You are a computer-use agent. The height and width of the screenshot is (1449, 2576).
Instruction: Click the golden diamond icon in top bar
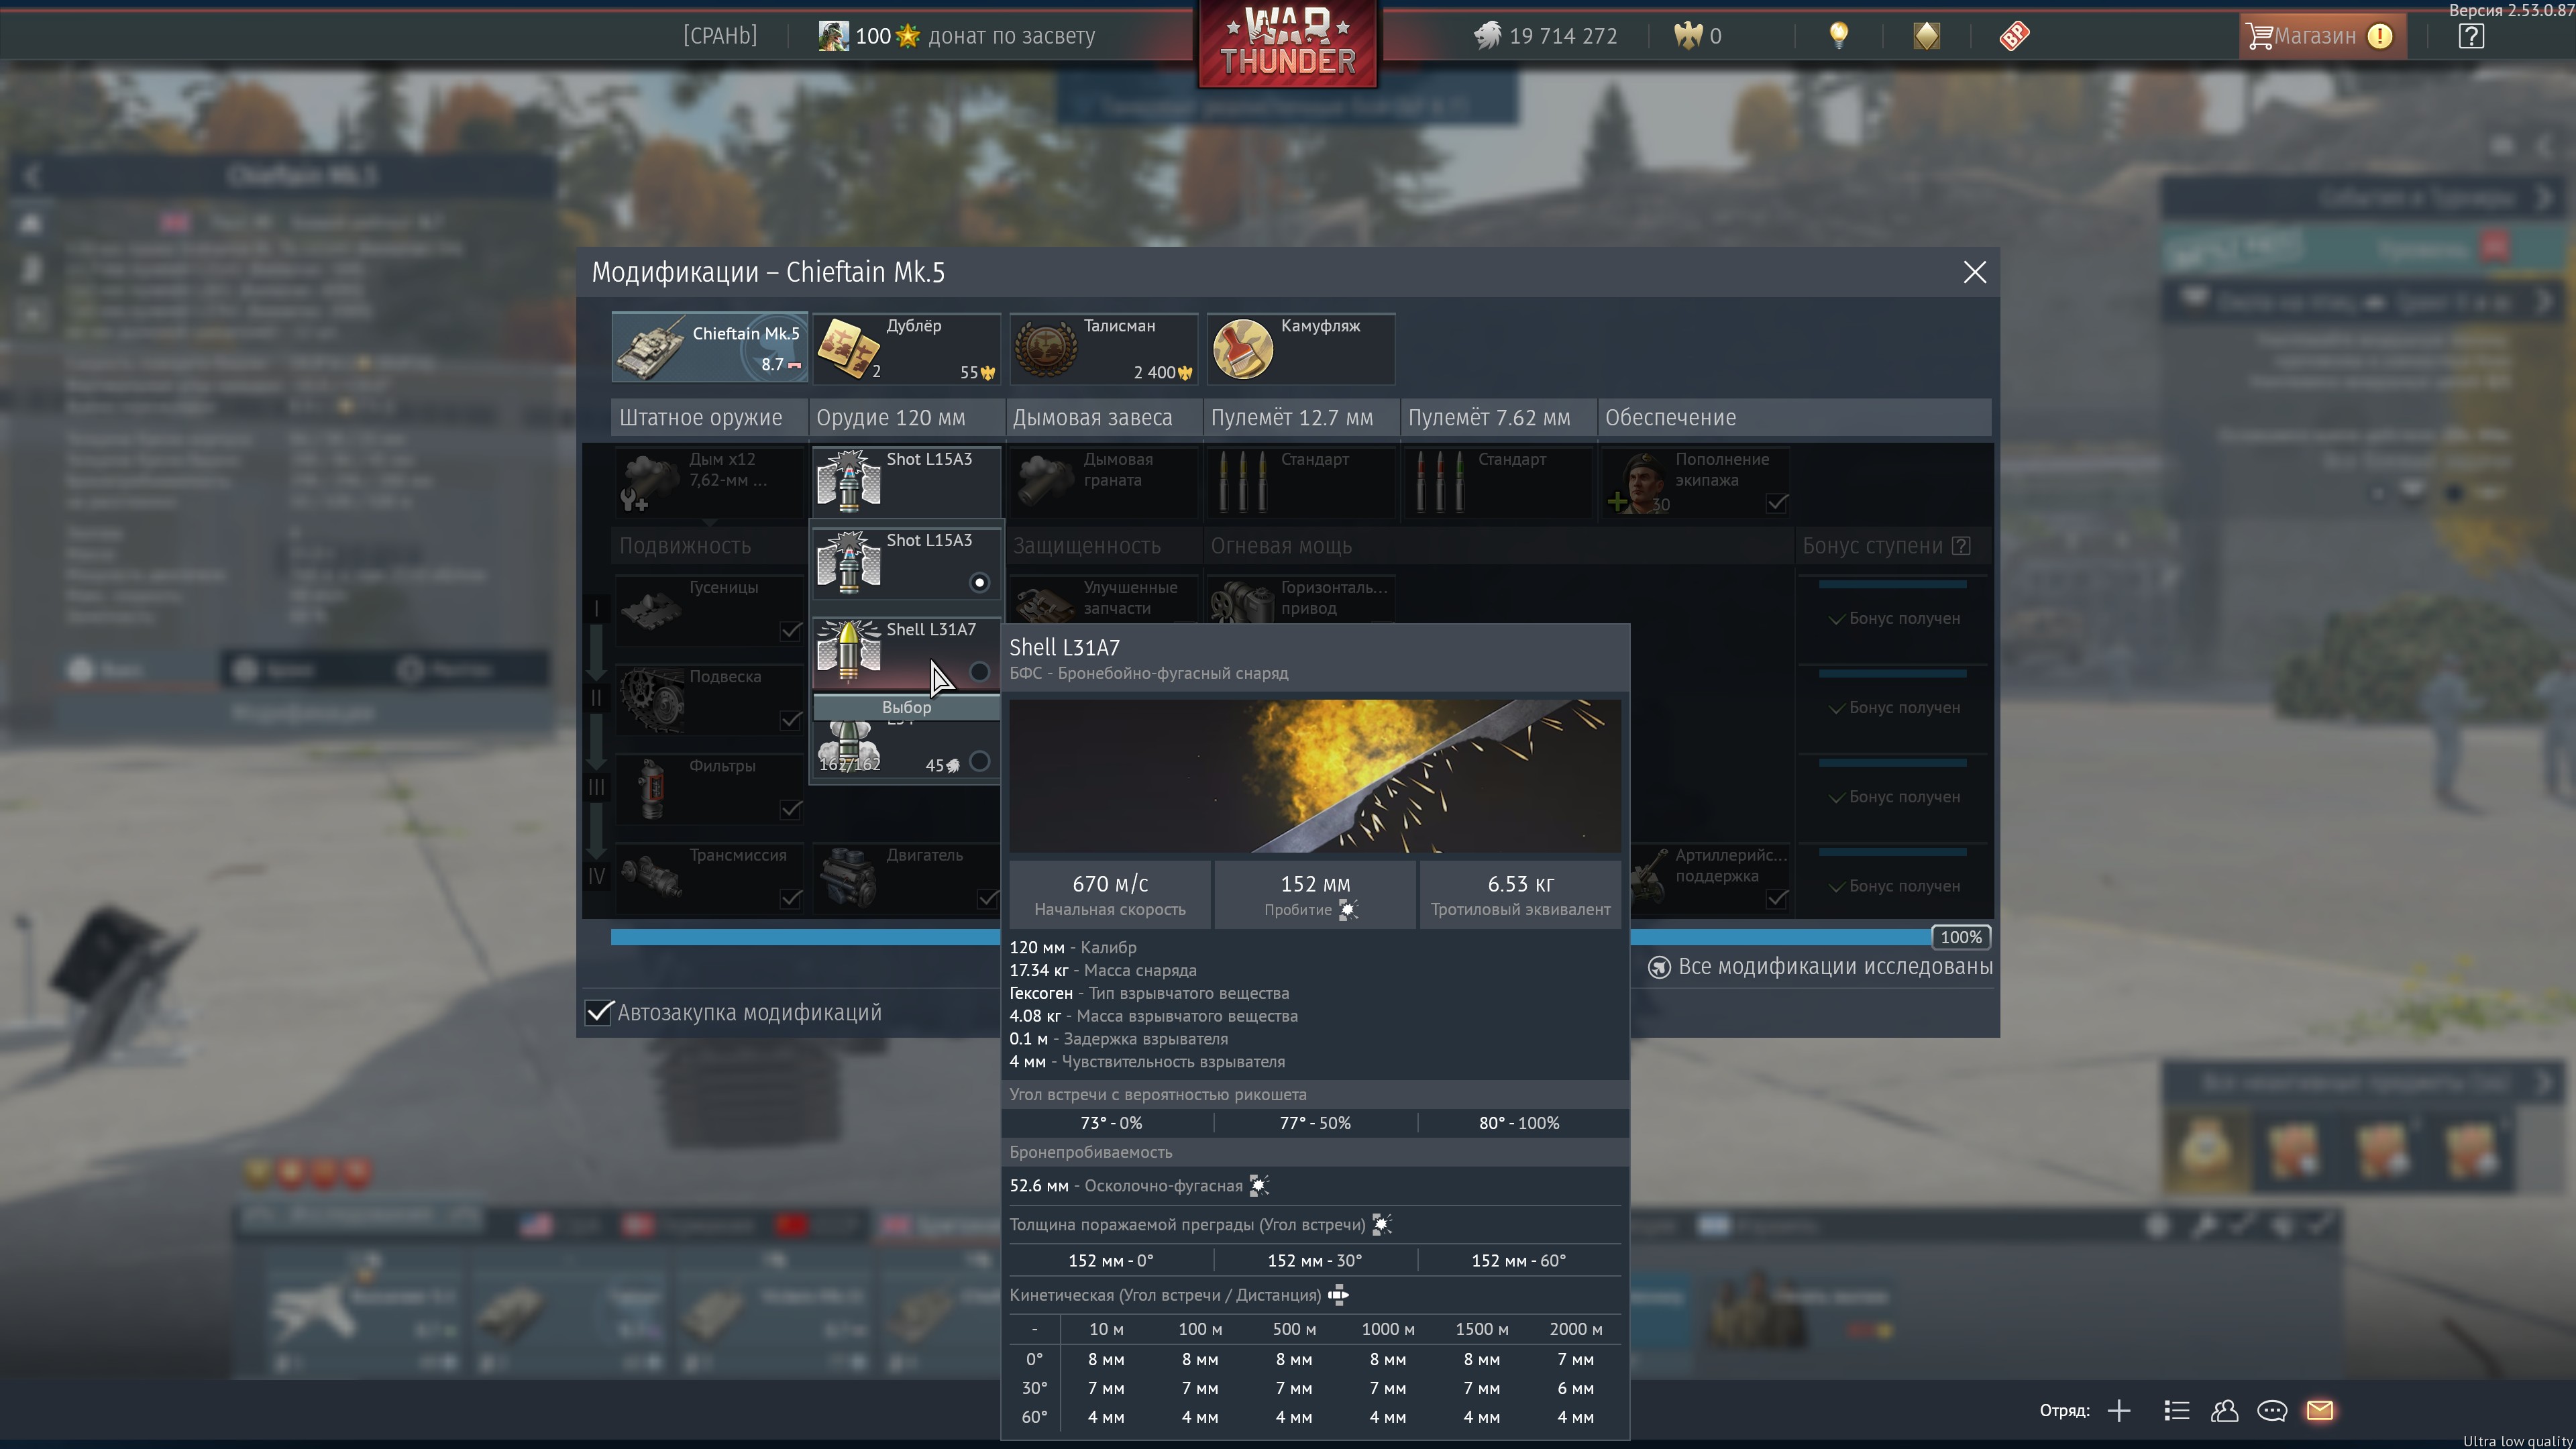[1926, 36]
